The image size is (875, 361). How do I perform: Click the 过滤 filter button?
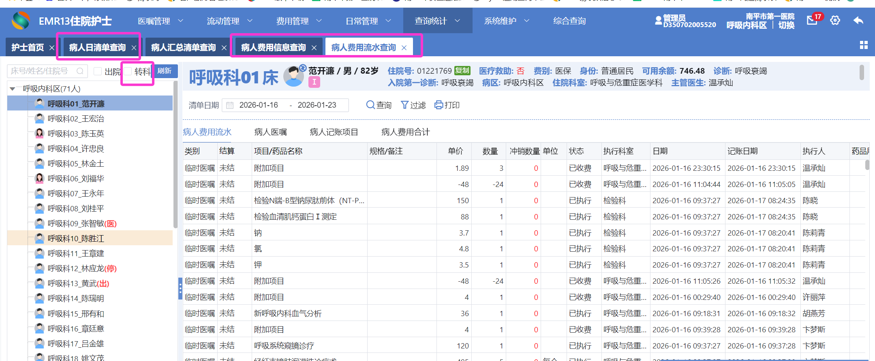[x=413, y=105]
